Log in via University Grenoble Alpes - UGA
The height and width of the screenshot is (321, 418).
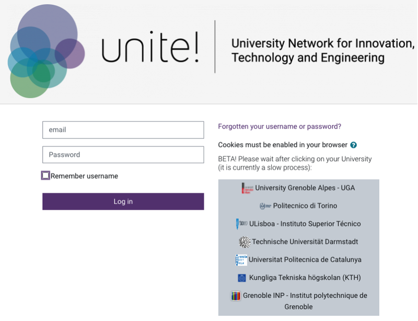click(x=305, y=188)
